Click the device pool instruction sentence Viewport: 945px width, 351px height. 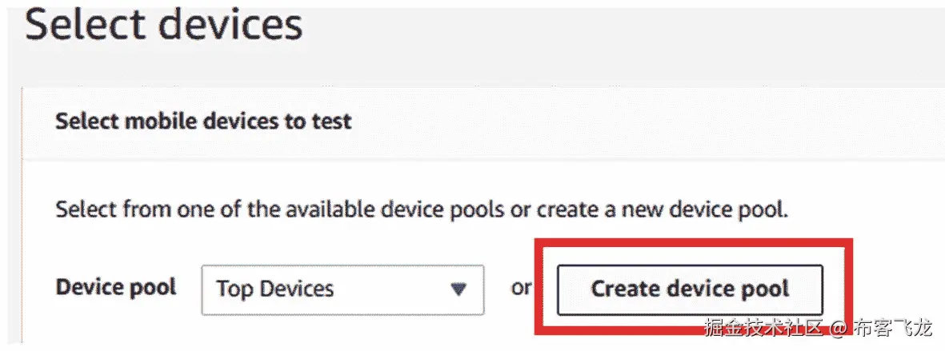point(422,211)
